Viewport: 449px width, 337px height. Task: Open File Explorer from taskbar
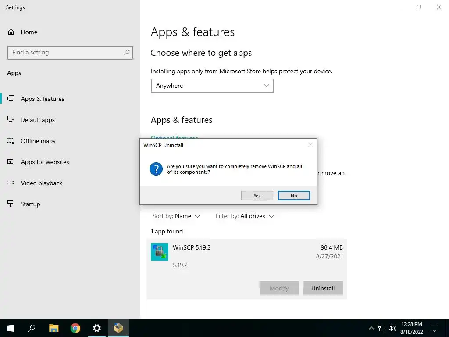(53, 328)
